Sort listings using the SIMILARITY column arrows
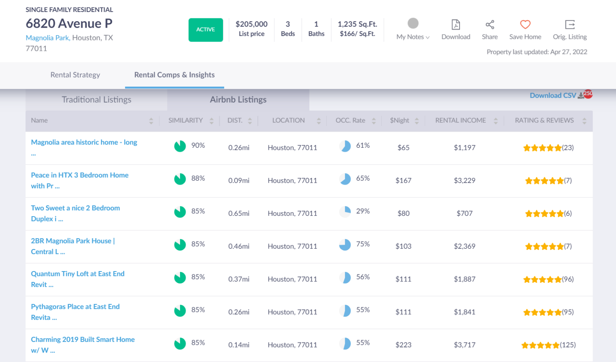616x362 pixels. 211,121
